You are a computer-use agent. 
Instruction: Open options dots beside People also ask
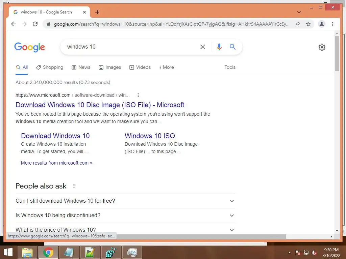click(74, 186)
